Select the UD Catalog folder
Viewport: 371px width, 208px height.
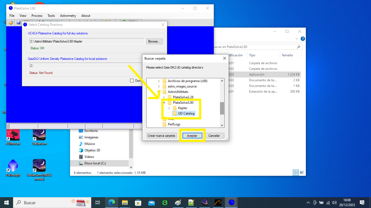184,113
